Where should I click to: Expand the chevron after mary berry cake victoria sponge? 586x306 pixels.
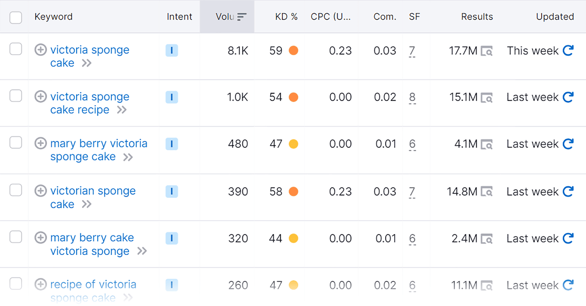(142, 251)
